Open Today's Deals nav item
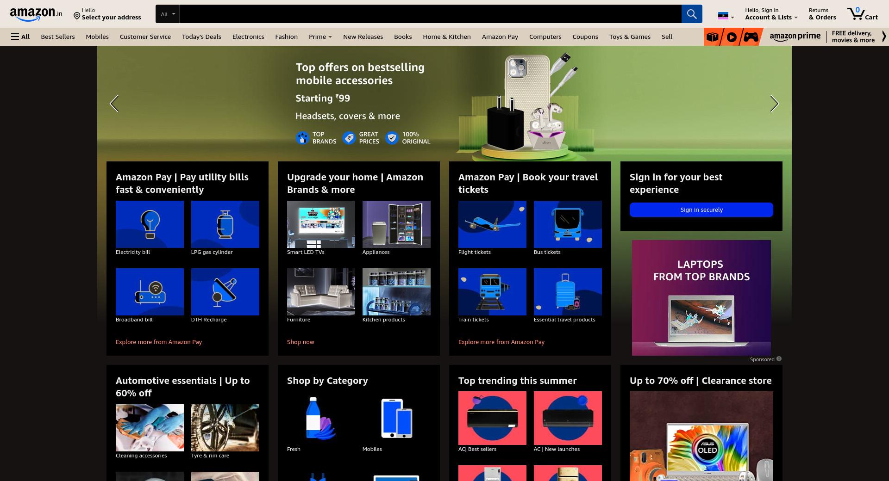 click(x=201, y=37)
